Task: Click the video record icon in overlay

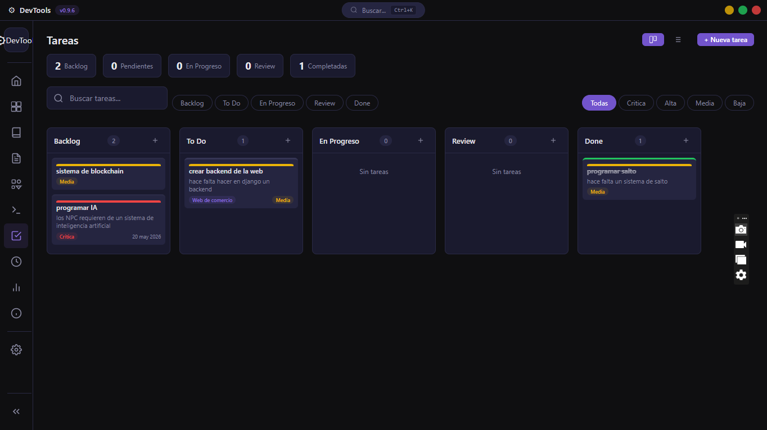Action: point(741,245)
